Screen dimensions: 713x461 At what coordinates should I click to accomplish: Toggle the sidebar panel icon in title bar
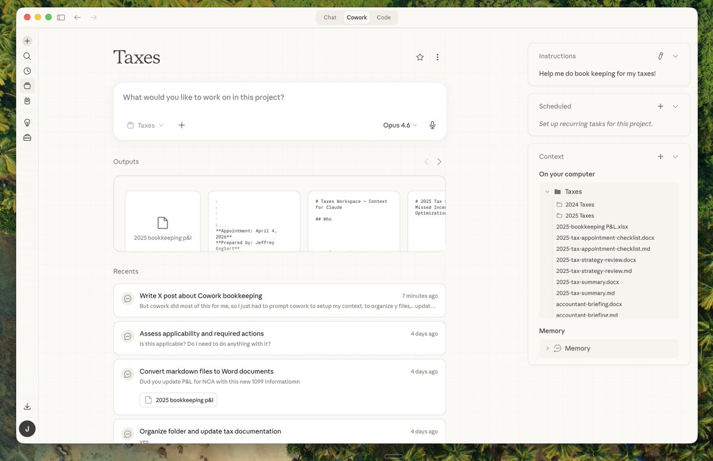click(61, 17)
